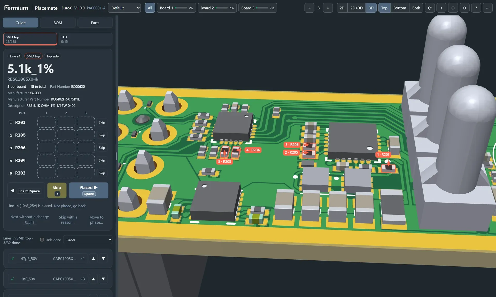Enable the Hide done checkbox
Viewport: 496px width, 297px height.
coord(42,240)
